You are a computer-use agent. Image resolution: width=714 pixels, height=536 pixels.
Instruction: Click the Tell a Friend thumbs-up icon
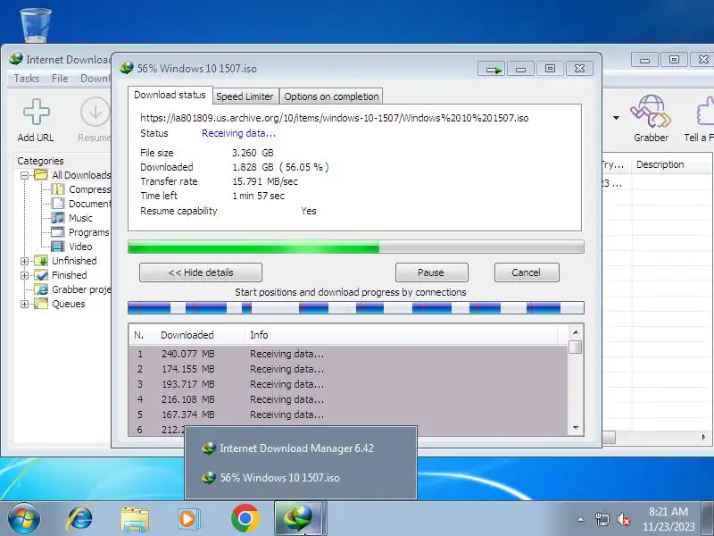tap(705, 111)
